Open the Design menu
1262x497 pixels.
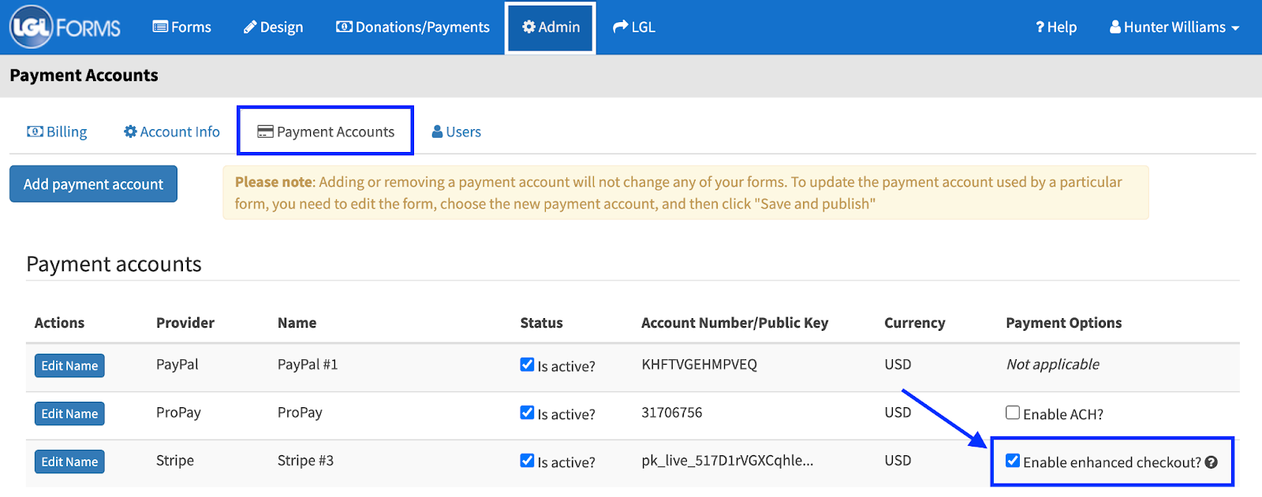(273, 28)
